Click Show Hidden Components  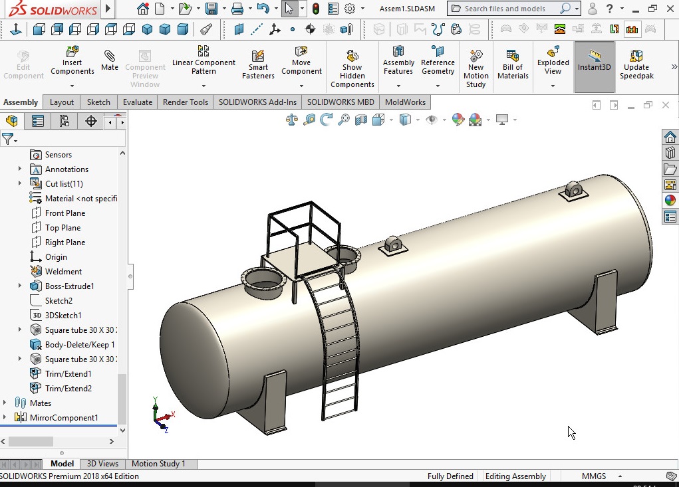click(x=352, y=68)
